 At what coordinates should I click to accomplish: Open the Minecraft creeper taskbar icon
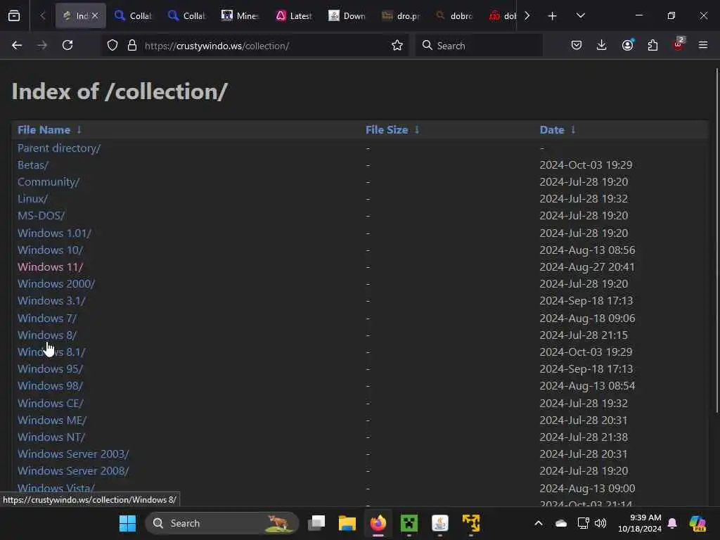409,523
